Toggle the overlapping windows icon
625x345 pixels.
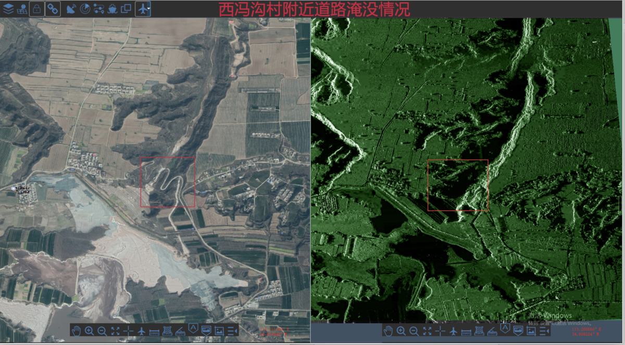tap(126, 9)
